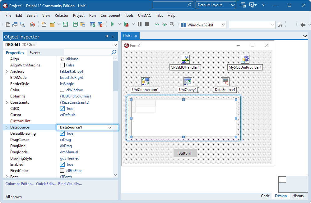Select the UniQuery1 component icon
311x203 pixels.
click(x=188, y=81)
